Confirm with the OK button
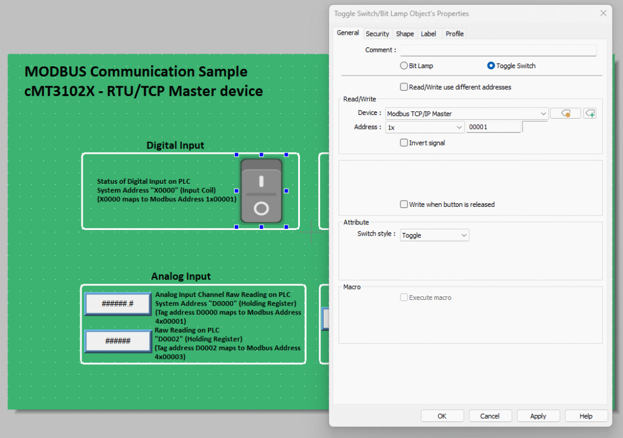Image resolution: width=623 pixels, height=438 pixels. (442, 416)
